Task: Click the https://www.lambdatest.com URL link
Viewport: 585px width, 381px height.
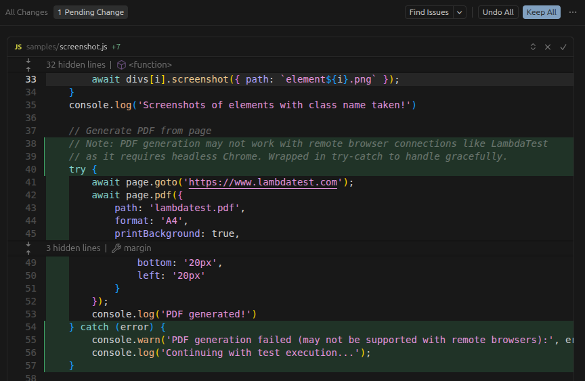Action: coord(263,182)
